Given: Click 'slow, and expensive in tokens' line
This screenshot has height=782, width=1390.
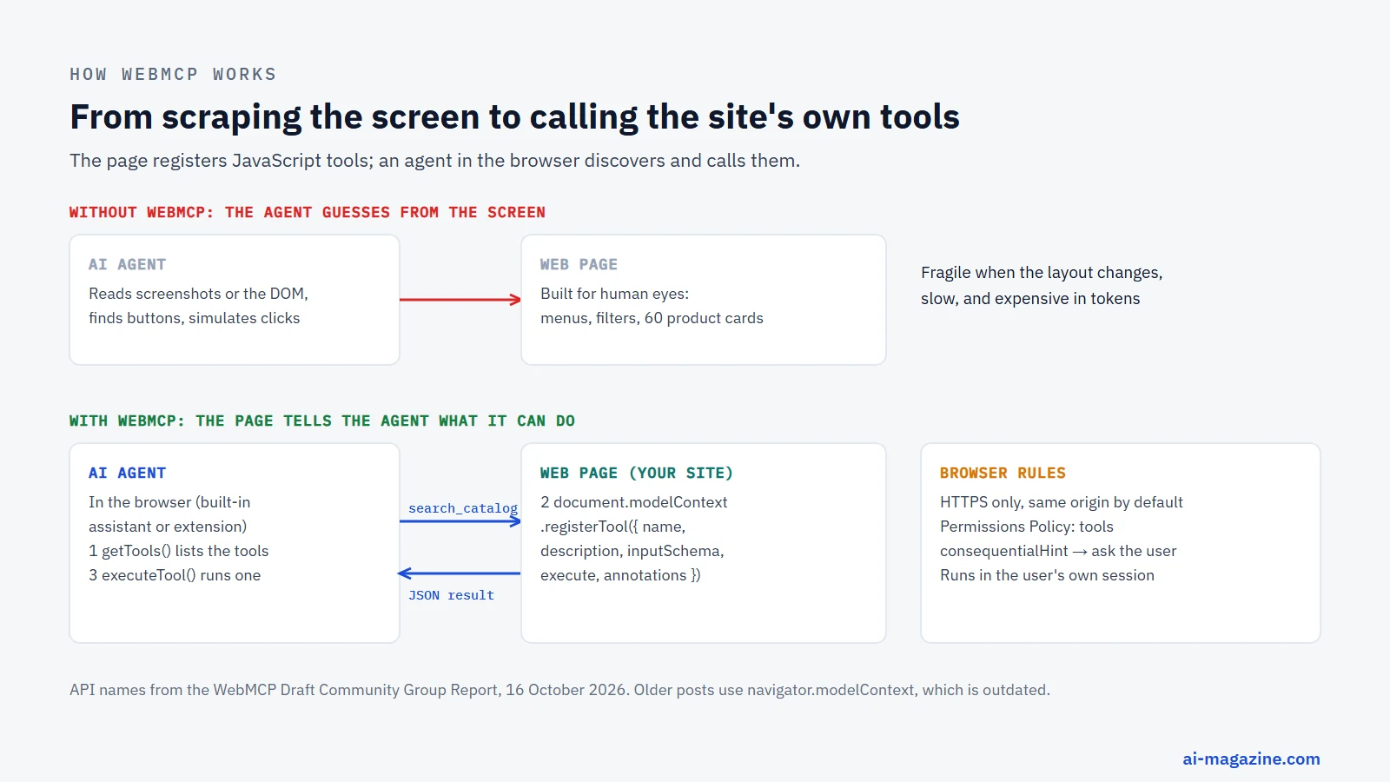Looking at the screenshot, I should click(1030, 299).
